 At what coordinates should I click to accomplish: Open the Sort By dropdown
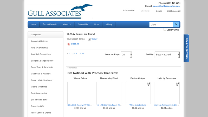(167, 55)
